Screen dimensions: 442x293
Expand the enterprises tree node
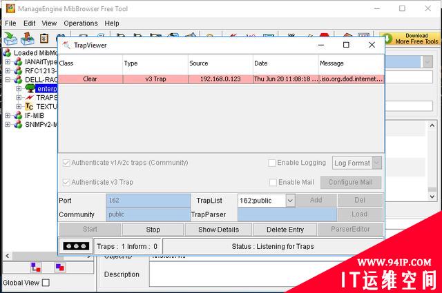click(x=19, y=89)
